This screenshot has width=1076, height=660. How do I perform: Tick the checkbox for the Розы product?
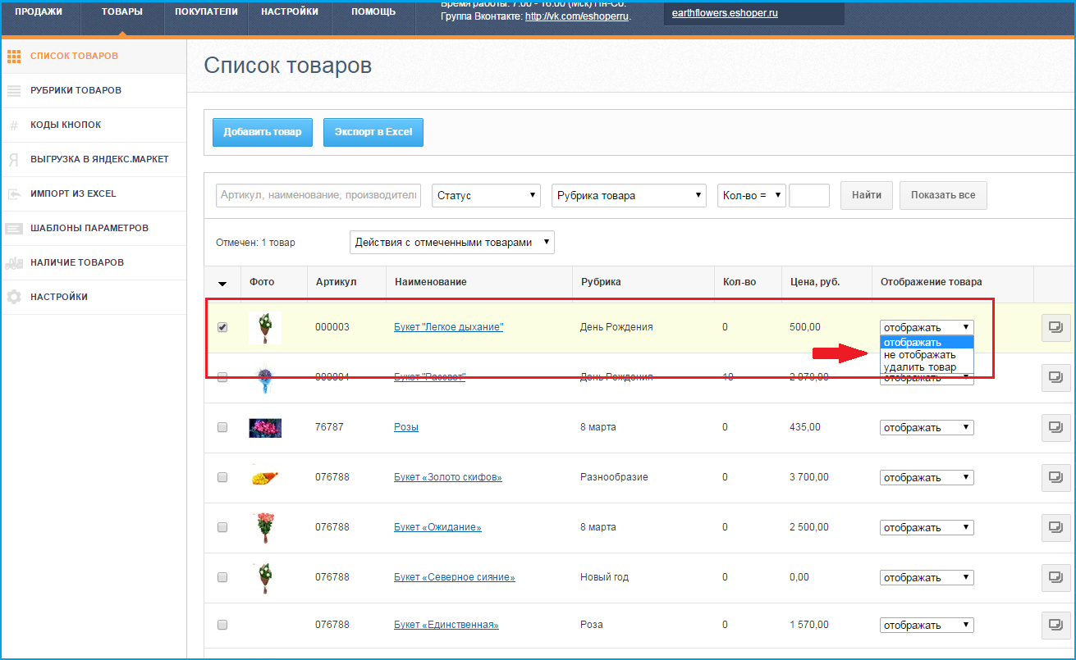(x=222, y=427)
